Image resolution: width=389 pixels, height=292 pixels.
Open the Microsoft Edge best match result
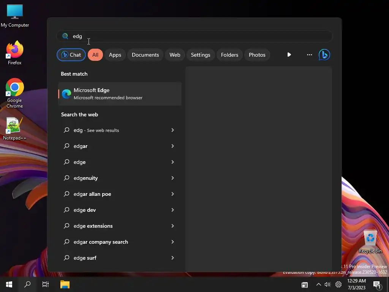point(120,94)
